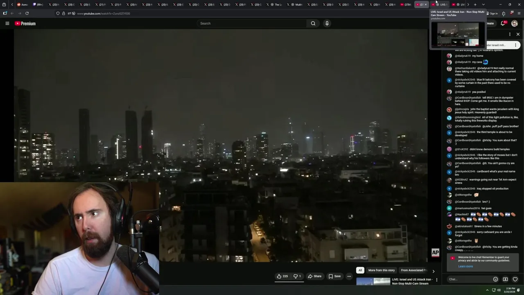This screenshot has width=524, height=295.
Task: Click the padlock site info icon
Action: pos(63,14)
